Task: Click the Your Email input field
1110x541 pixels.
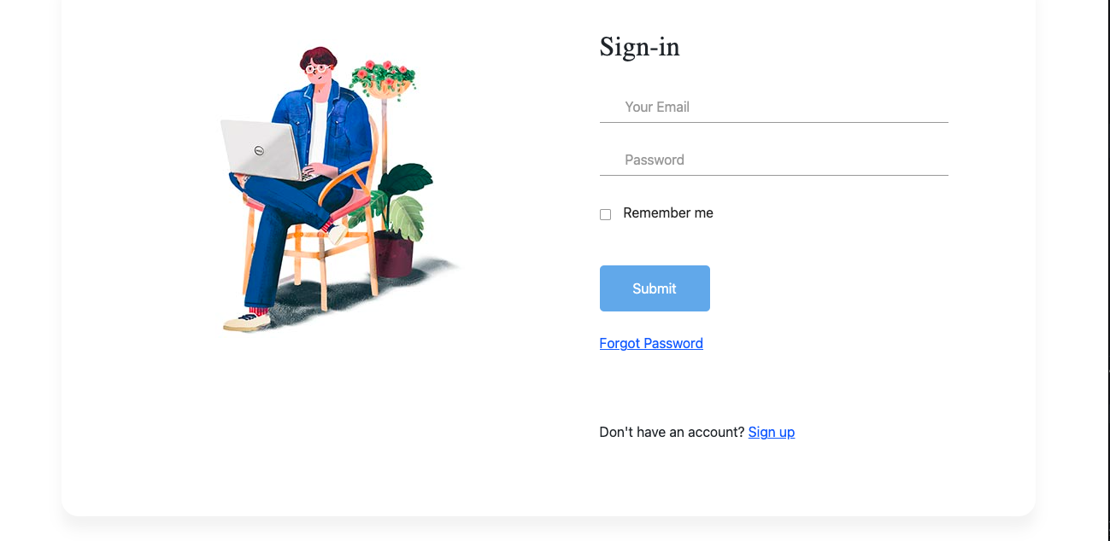Action: tap(773, 108)
